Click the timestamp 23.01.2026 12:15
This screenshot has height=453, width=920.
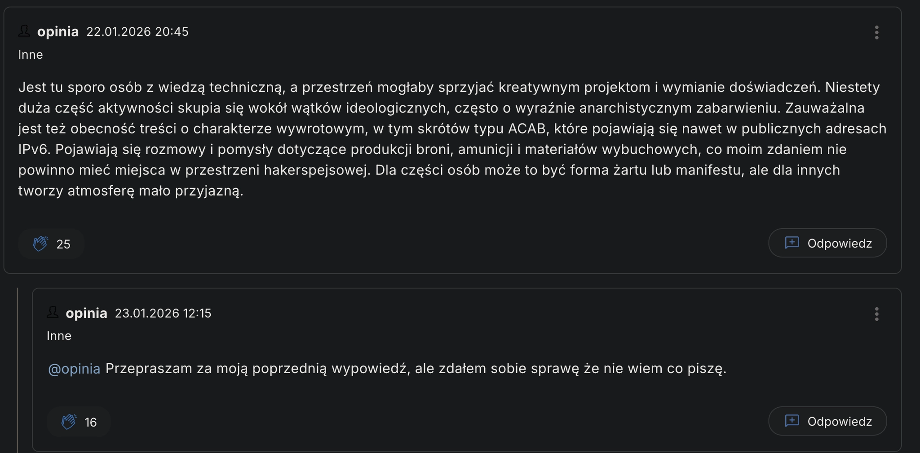coord(163,313)
